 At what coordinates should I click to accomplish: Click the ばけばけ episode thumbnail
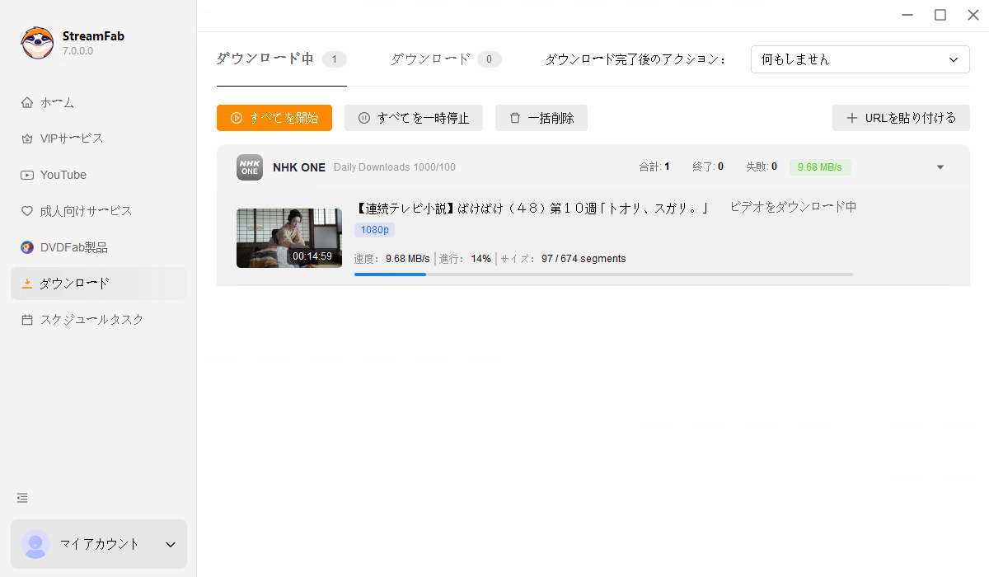tap(289, 237)
